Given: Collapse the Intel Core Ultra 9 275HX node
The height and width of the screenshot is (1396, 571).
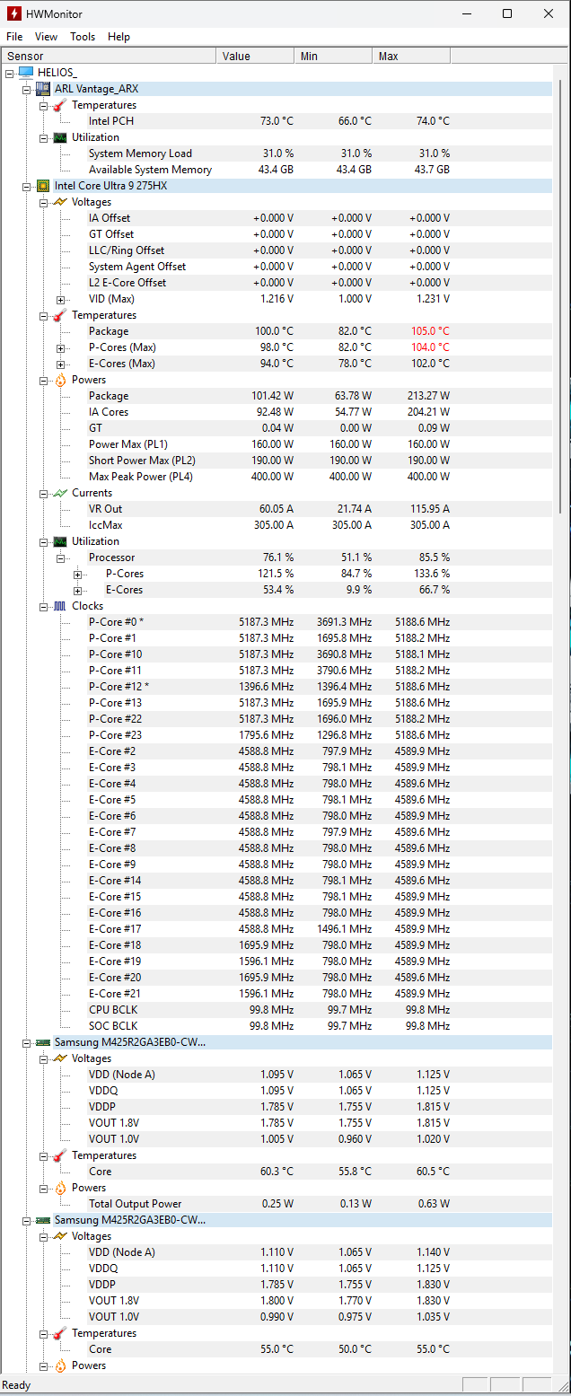Looking at the screenshot, I should click(27, 186).
